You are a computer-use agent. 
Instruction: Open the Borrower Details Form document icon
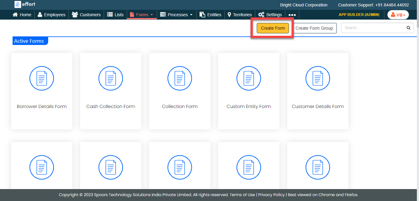[42, 78]
